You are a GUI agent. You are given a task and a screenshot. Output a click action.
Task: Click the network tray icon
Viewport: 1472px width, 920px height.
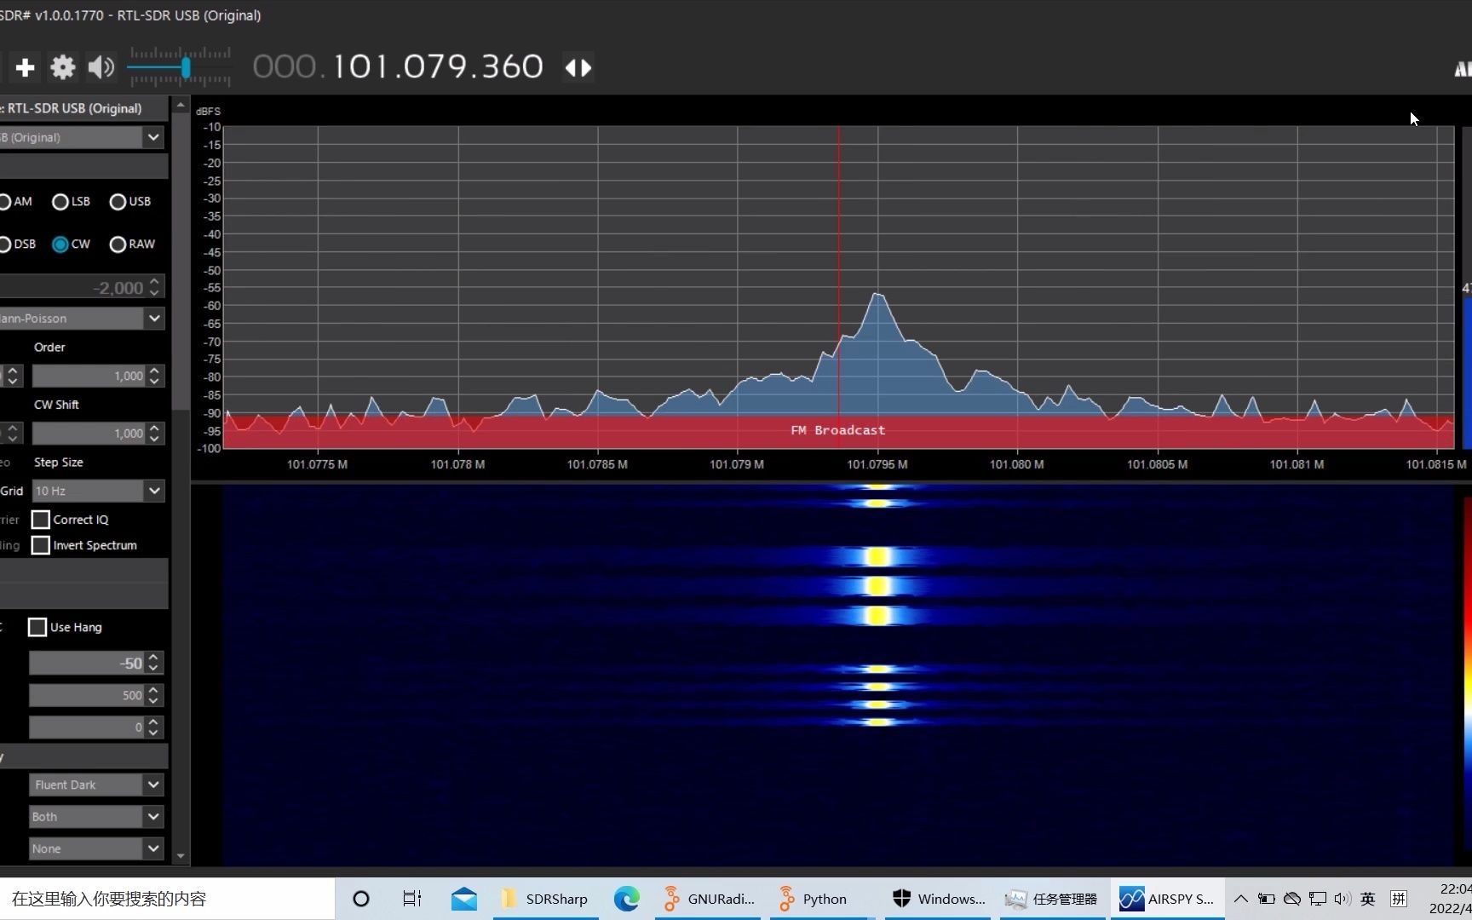click(x=1318, y=899)
